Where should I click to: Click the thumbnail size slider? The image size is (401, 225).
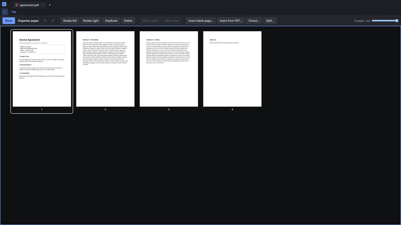pos(385,21)
